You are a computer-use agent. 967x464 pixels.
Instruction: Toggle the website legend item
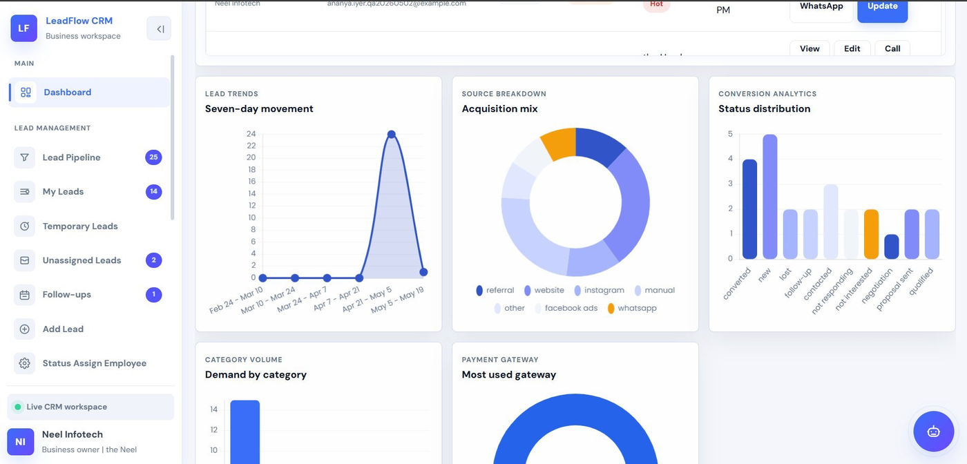544,291
